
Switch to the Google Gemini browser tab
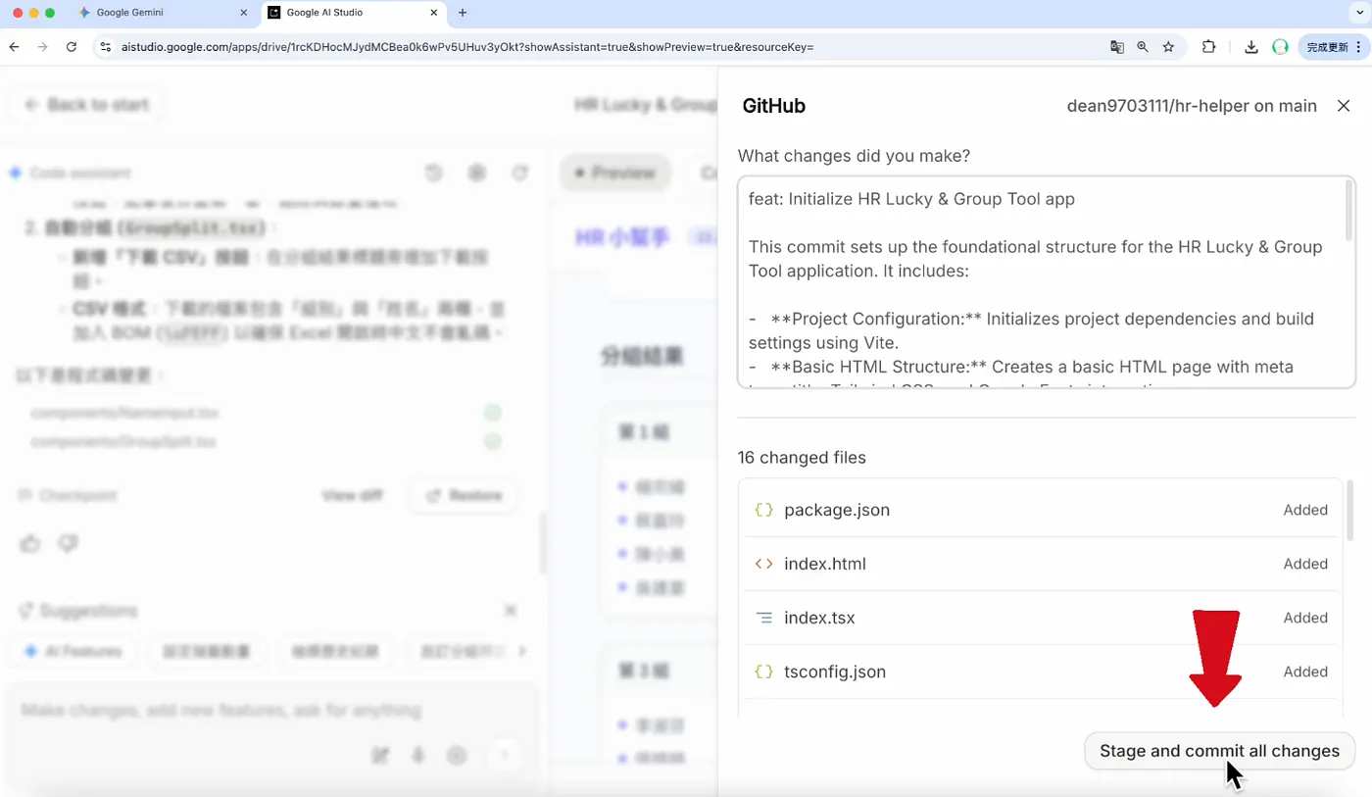(x=163, y=13)
